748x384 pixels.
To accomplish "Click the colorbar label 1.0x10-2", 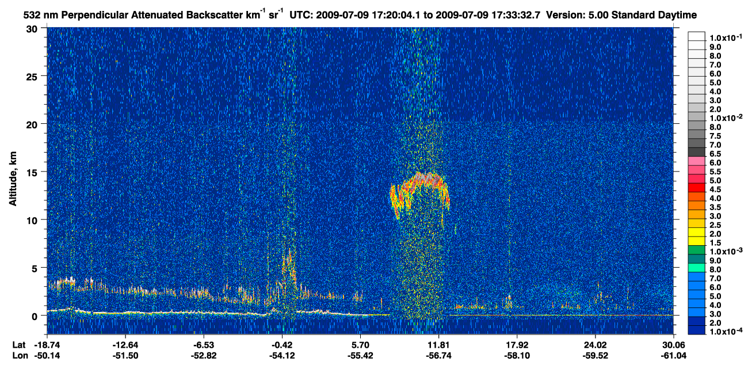I will tap(725, 118).
